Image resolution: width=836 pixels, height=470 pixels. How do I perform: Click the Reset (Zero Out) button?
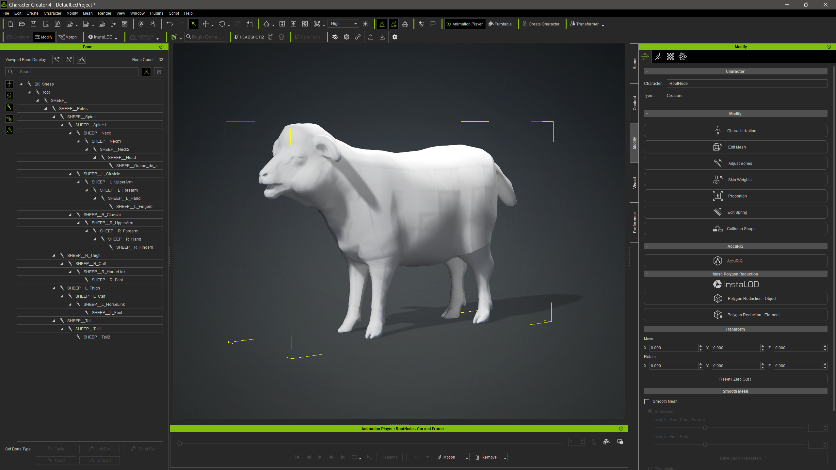pyautogui.click(x=735, y=379)
